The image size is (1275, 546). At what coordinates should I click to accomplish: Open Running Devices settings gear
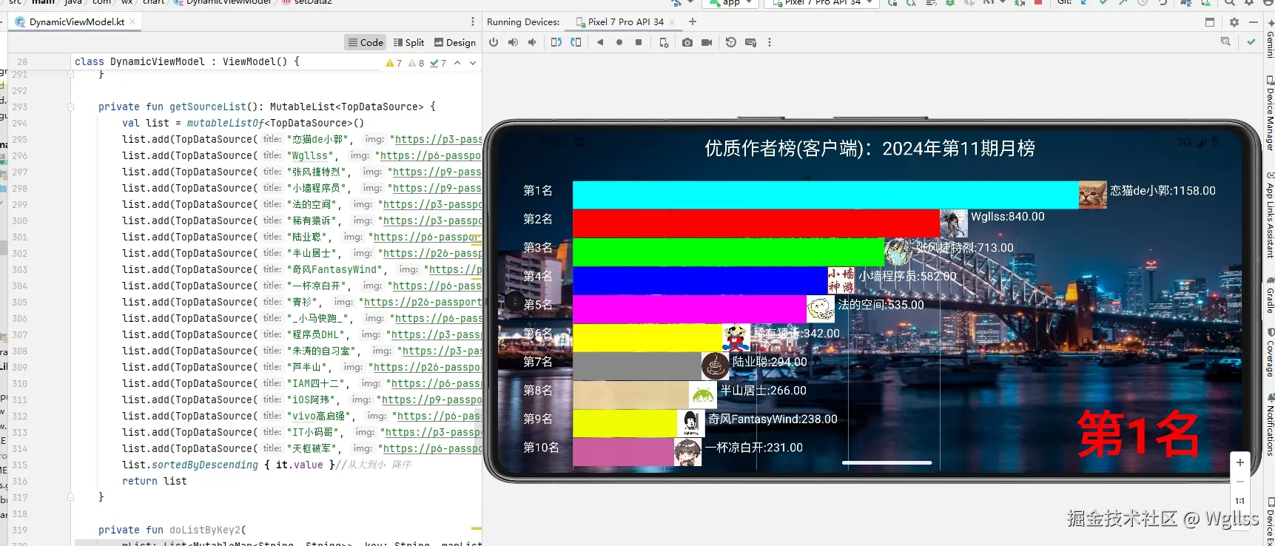(1234, 22)
